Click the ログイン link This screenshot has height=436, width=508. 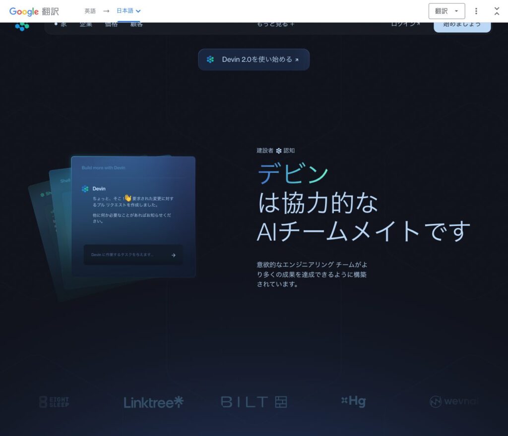[x=405, y=24]
